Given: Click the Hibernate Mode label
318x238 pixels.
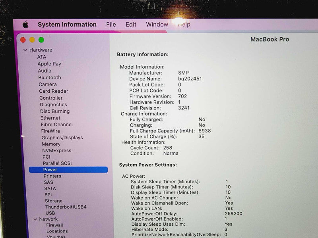Looking at the screenshot, I should point(150,230).
